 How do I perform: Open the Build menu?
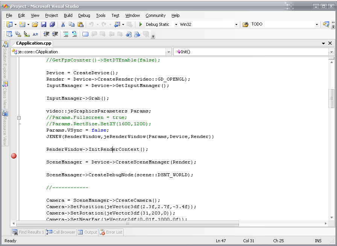pyautogui.click(x=68, y=15)
